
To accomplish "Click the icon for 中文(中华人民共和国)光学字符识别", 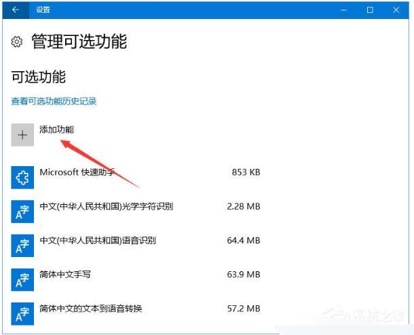I will [22, 212].
